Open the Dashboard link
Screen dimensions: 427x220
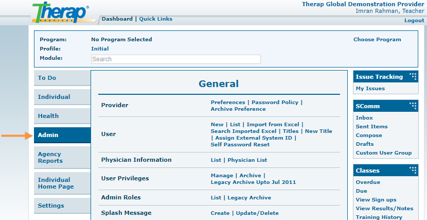pyautogui.click(x=117, y=19)
